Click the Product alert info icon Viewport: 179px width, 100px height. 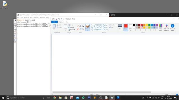[x=173, y=26]
